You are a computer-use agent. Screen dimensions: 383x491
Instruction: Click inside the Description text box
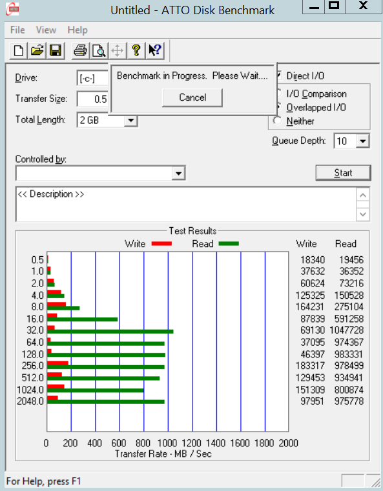tap(185, 205)
